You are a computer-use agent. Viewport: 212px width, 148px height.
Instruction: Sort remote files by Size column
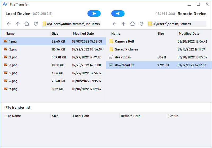tap(161, 34)
